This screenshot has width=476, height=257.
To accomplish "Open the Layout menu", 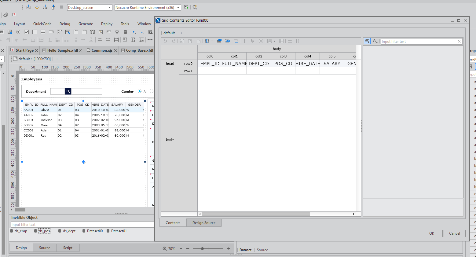I will 20,24.
